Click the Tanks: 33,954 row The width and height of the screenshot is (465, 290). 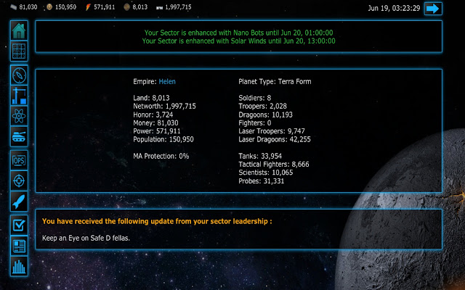[260, 156]
